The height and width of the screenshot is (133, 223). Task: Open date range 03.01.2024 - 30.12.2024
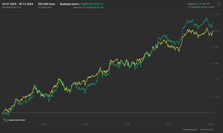pos(18,4)
